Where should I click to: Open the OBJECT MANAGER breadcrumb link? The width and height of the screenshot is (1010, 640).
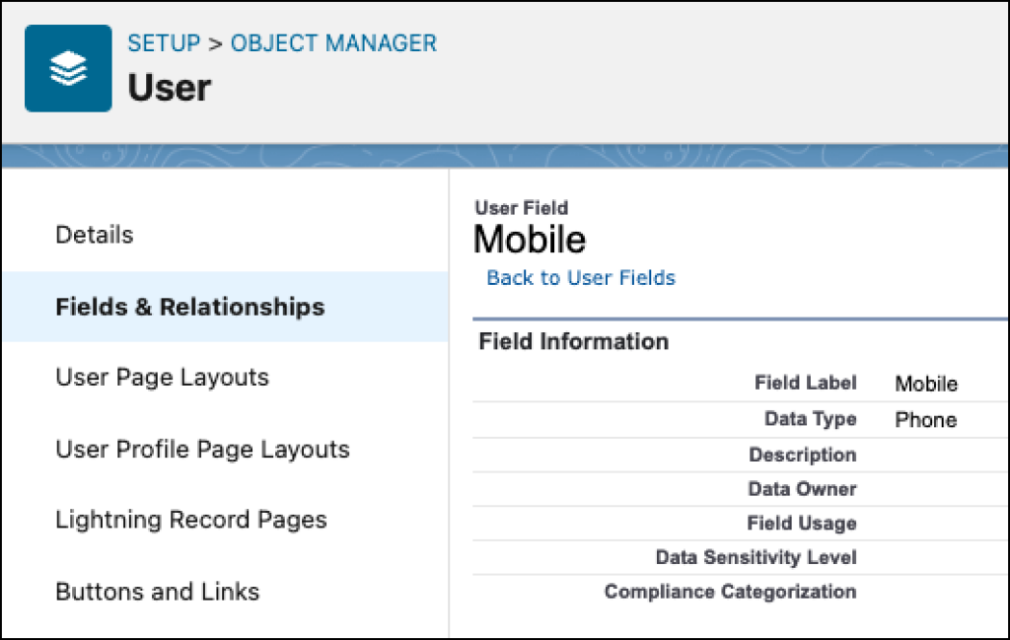332,42
